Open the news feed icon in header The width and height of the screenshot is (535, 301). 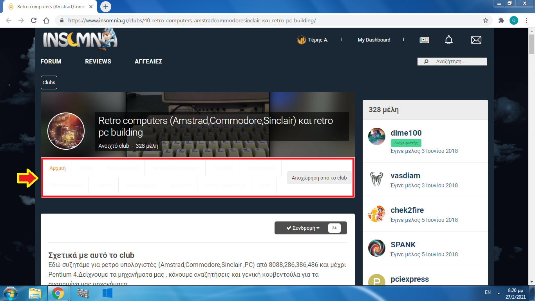pyautogui.click(x=424, y=40)
